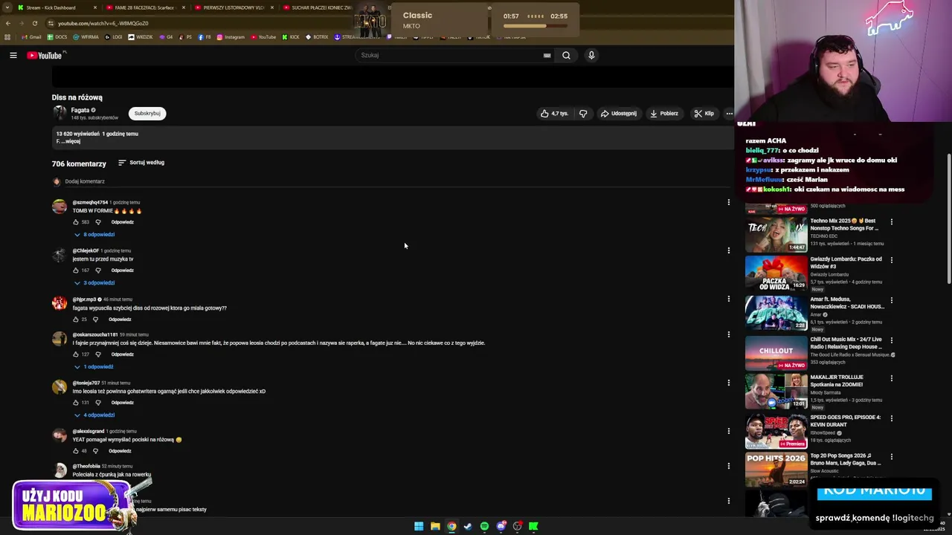Open Windows Start from the taskbar
This screenshot has width=952, height=535.
point(419,526)
